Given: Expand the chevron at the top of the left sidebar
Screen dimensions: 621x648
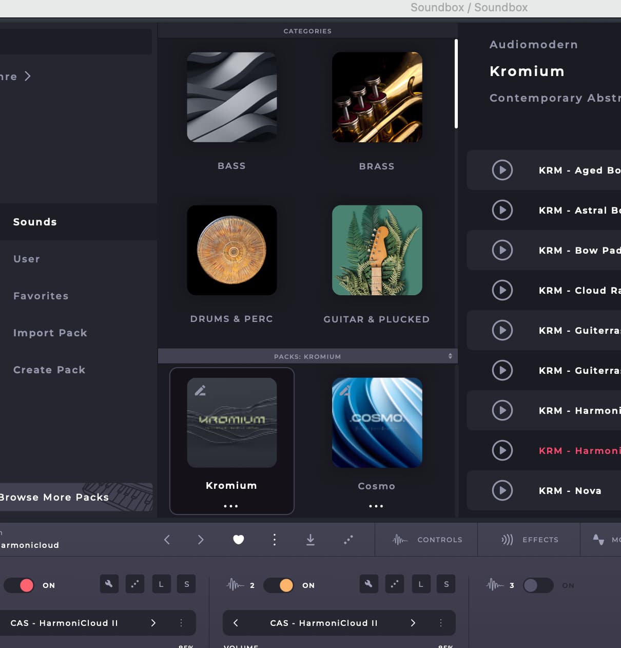Looking at the screenshot, I should click(x=28, y=76).
